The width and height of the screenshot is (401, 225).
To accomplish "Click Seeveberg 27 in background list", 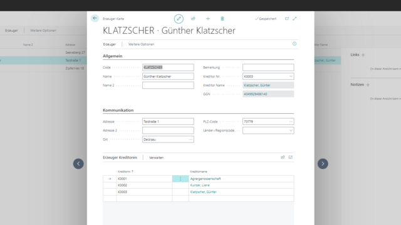I will pyautogui.click(x=75, y=52).
